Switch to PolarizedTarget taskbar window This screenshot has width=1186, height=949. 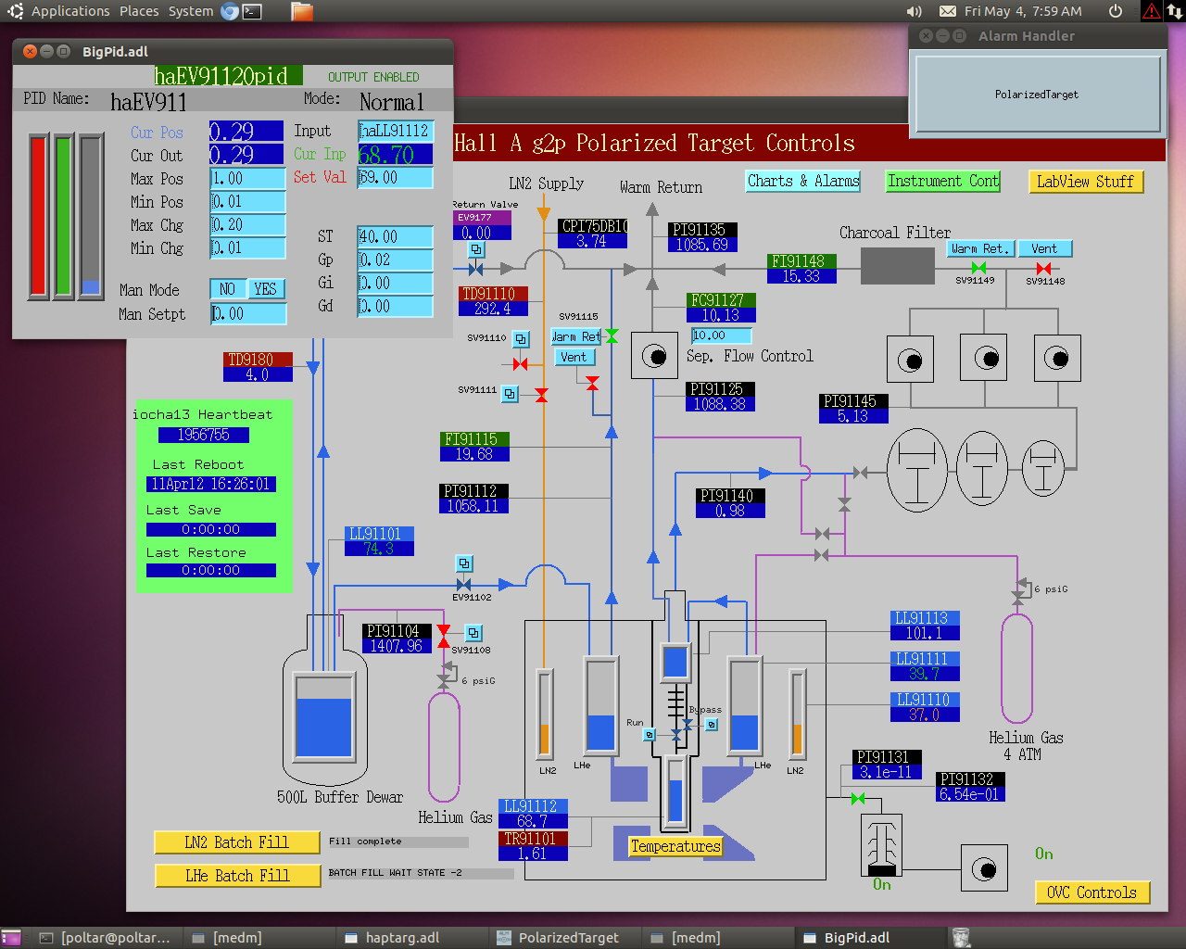point(568,938)
